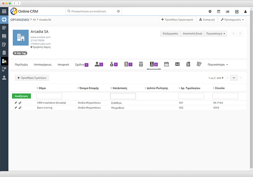This screenshot has width=253, height=177.
Task: Go to the next record arrow
Action: coord(240,34)
